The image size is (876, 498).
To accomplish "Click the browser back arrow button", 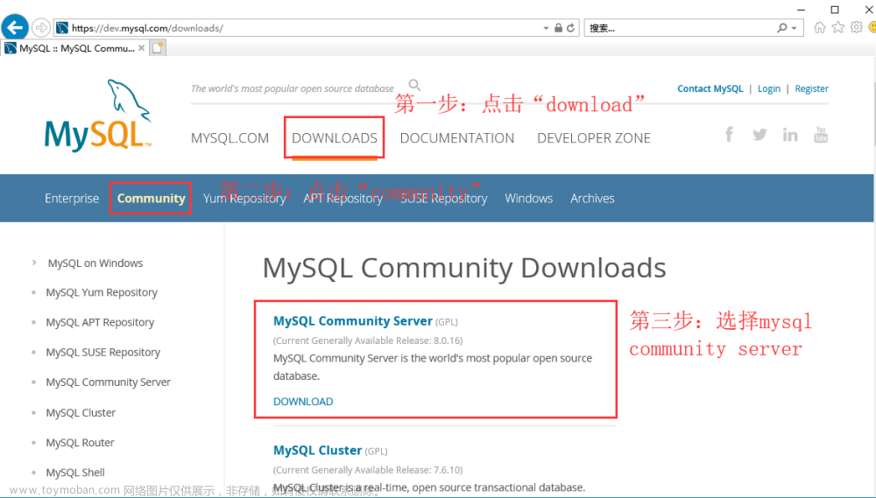I will click(15, 27).
